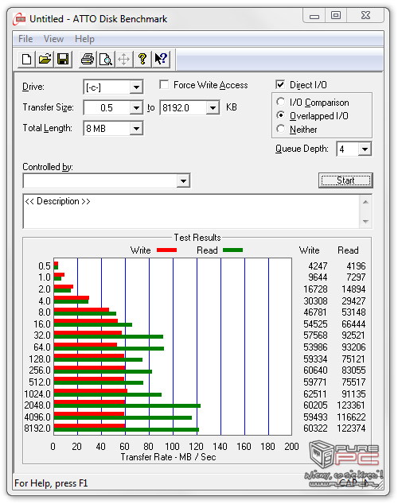Click the 'For Help, press F1' status text
This screenshot has width=398, height=504.
click(51, 483)
